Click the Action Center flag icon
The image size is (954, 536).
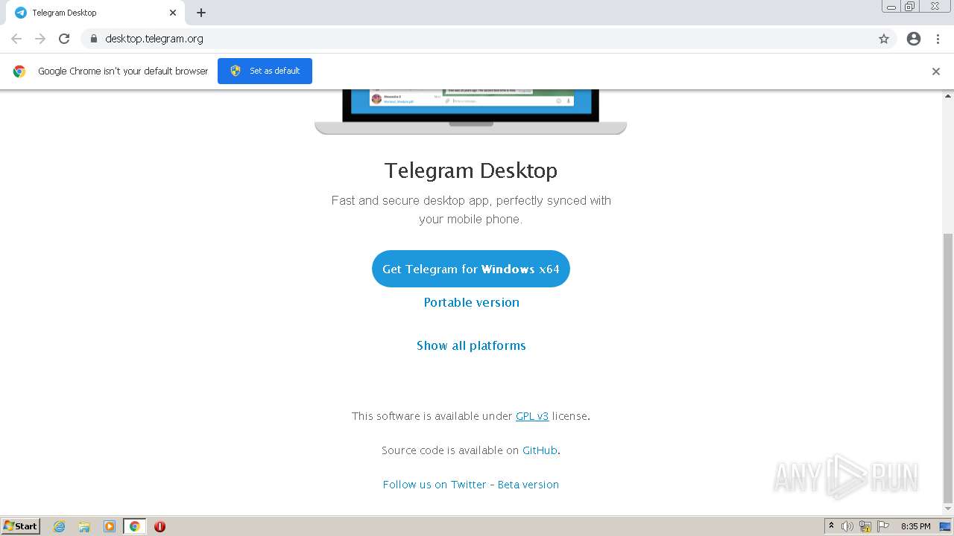pos(883,526)
